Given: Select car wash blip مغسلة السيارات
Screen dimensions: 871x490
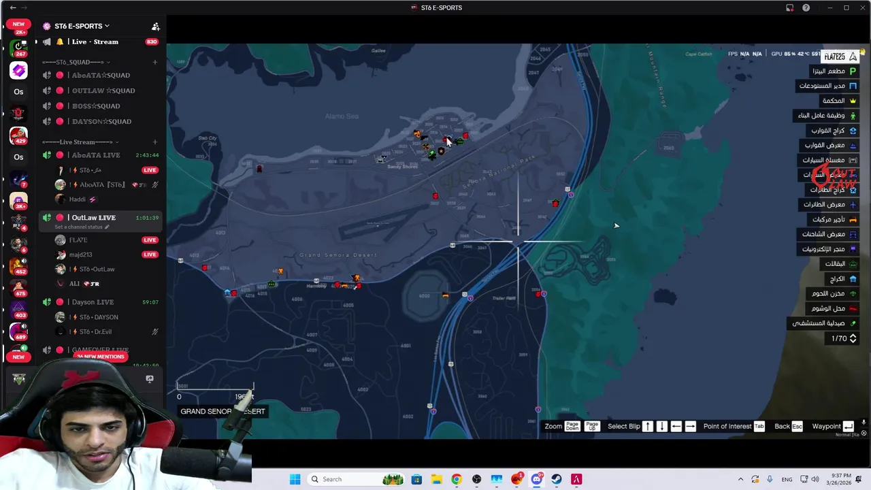Looking at the screenshot, I should (829, 160).
